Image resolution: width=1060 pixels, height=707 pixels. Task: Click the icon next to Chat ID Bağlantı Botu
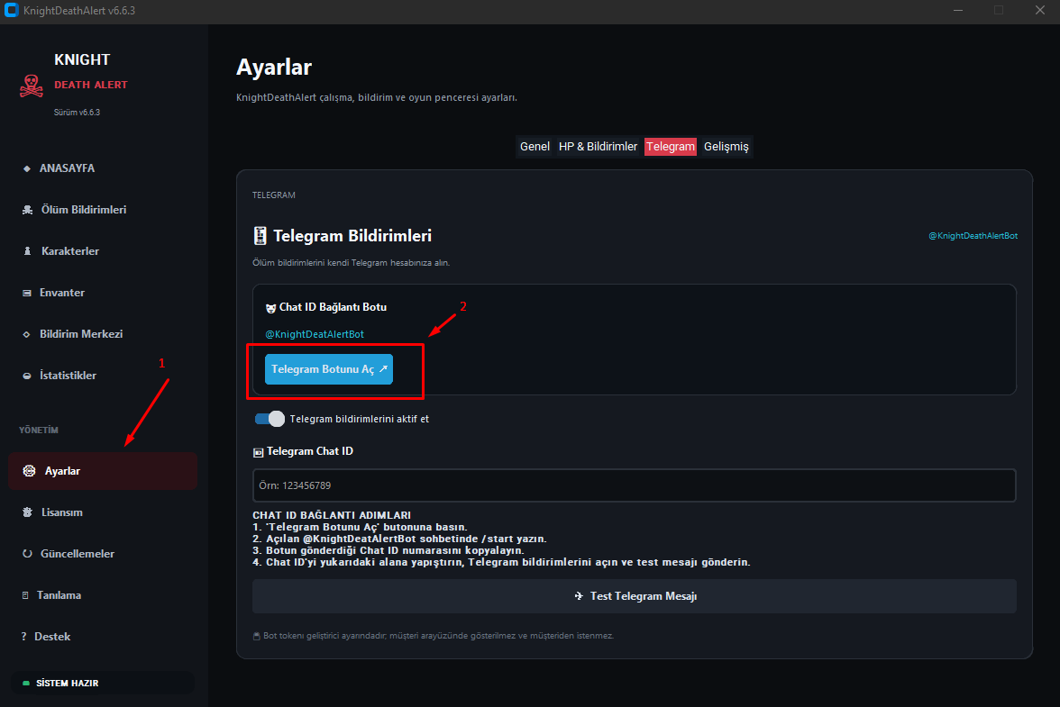[270, 308]
